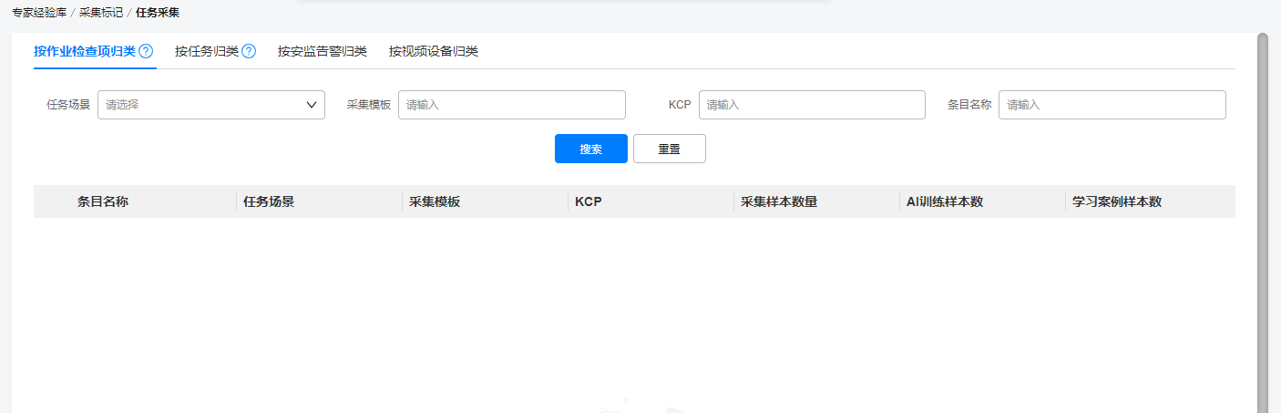Viewport: 1281px width, 413px height.
Task: Click 任务采集 breadcrumb text
Action: click(x=158, y=13)
